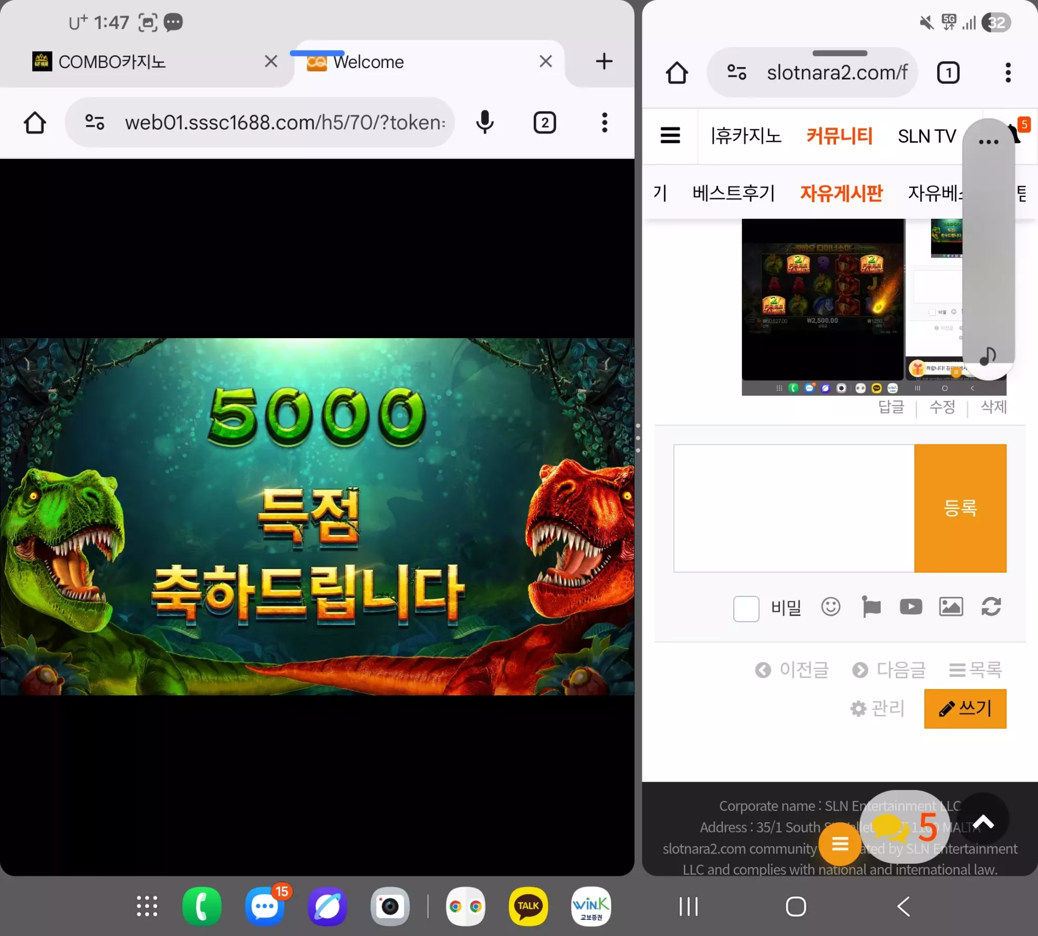1038x936 pixels.
Task: Expand the floating panel's three-dot options
Action: pos(988,142)
